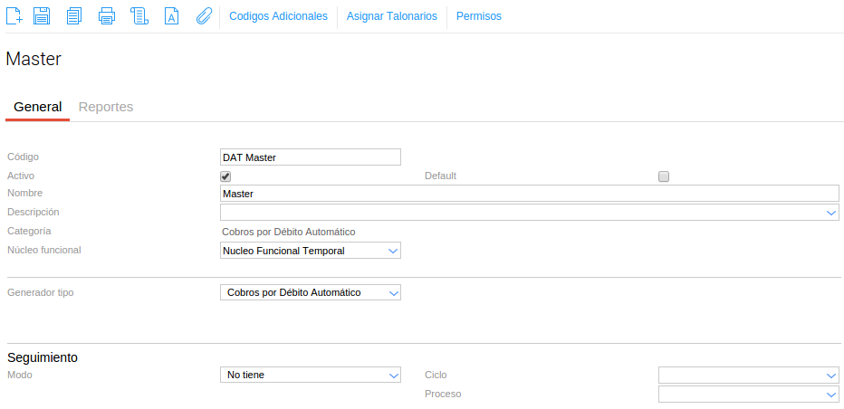Viewport: 844px width, 409px height.
Task: Select the General tab
Action: 37,107
